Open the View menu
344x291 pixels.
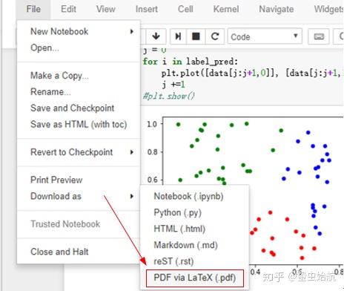point(106,9)
